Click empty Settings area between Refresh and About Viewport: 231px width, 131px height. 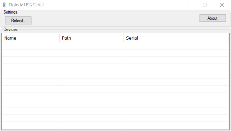[x=116, y=19]
